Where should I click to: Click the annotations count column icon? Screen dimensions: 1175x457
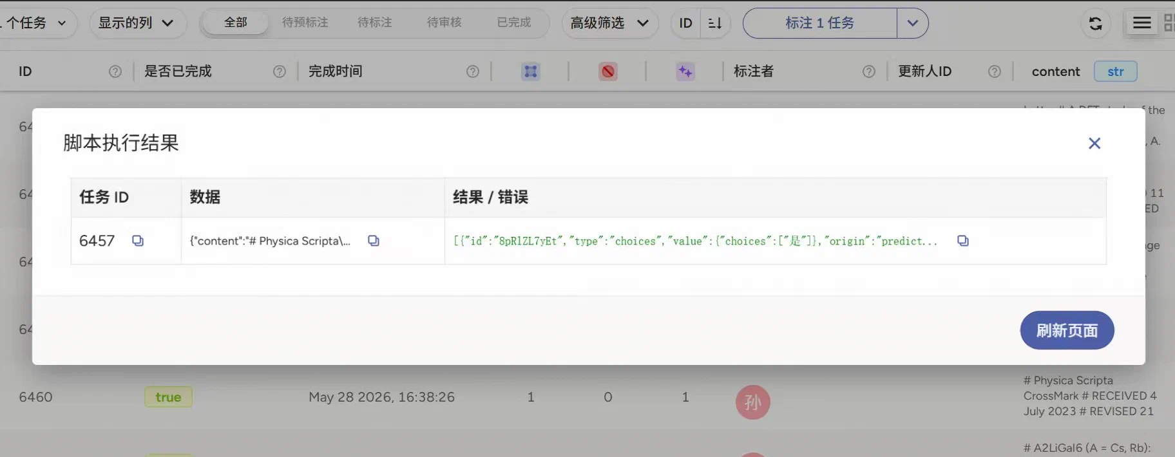531,71
